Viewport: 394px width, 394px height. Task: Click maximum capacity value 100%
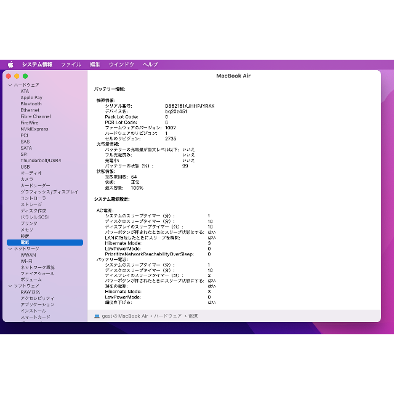click(137, 188)
